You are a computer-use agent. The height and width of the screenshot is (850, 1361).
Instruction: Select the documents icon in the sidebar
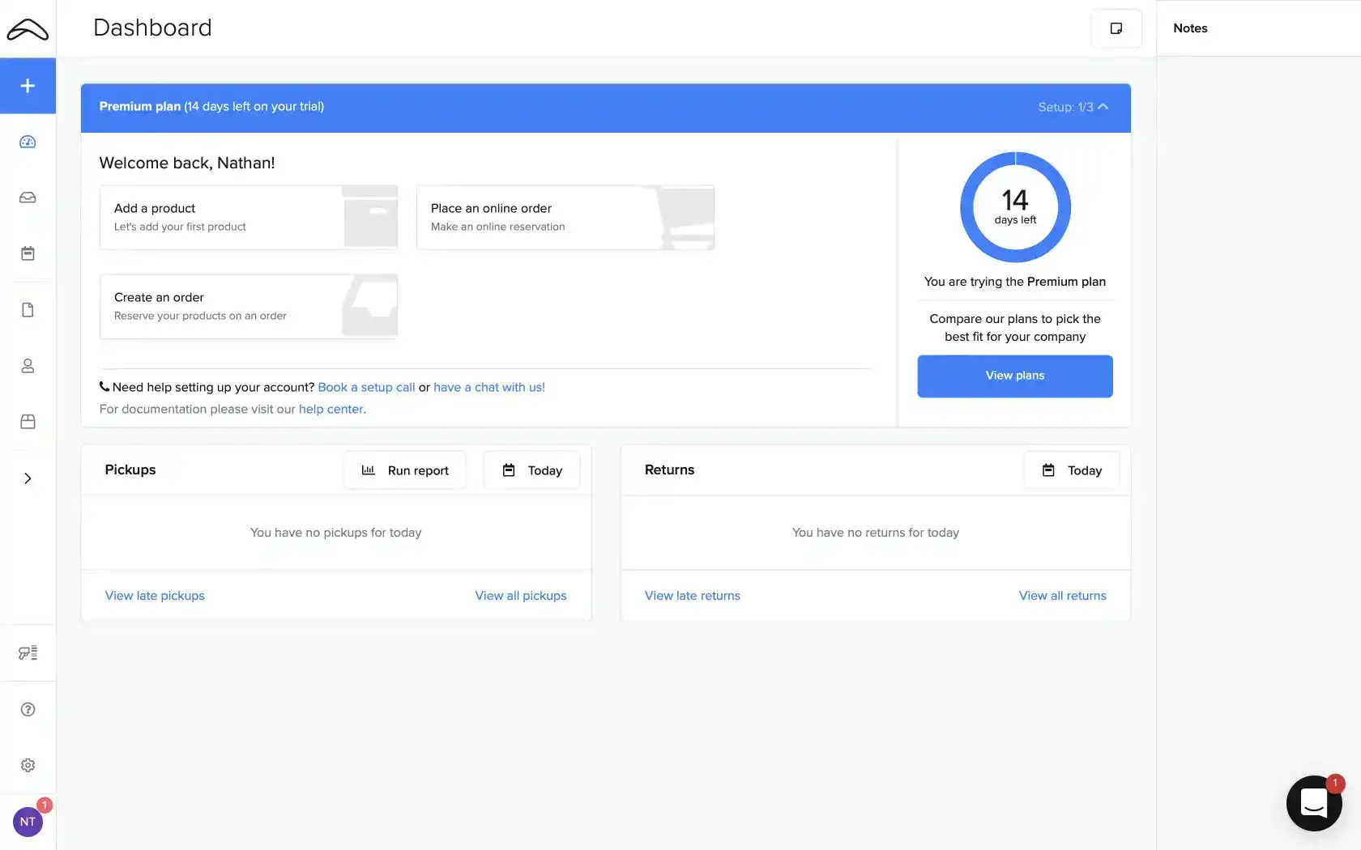coord(28,309)
